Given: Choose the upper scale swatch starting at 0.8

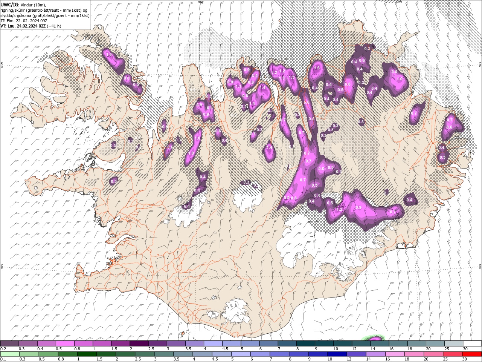Looking at the screenshot, I should click(x=84, y=344).
